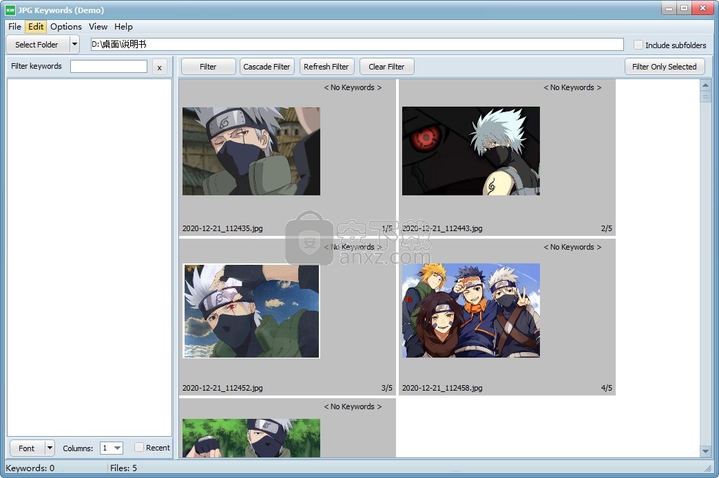
Task: Open the Edit menu
Action: point(36,27)
